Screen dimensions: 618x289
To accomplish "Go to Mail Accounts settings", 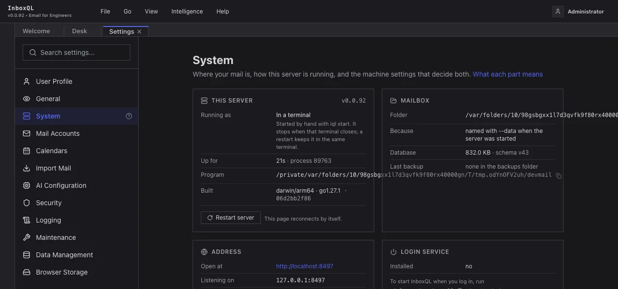I will (x=76, y=133).
